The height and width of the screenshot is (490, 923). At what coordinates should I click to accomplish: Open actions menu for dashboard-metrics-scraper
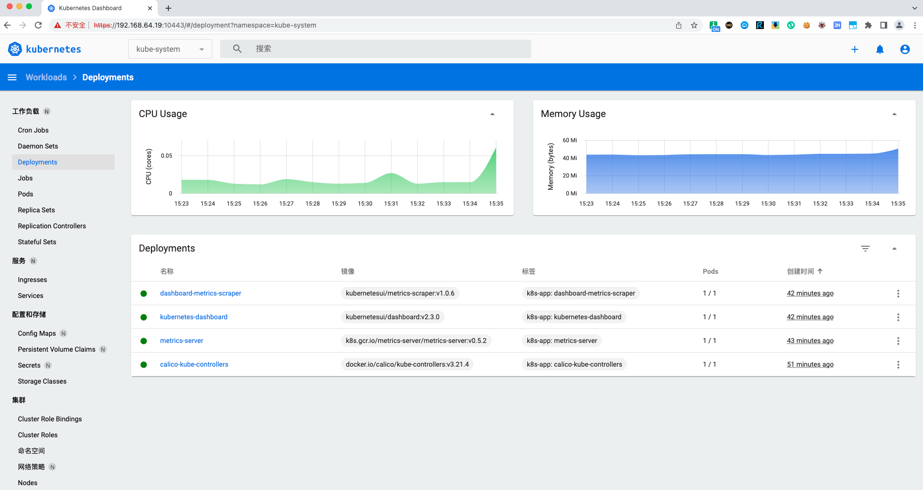pos(898,294)
